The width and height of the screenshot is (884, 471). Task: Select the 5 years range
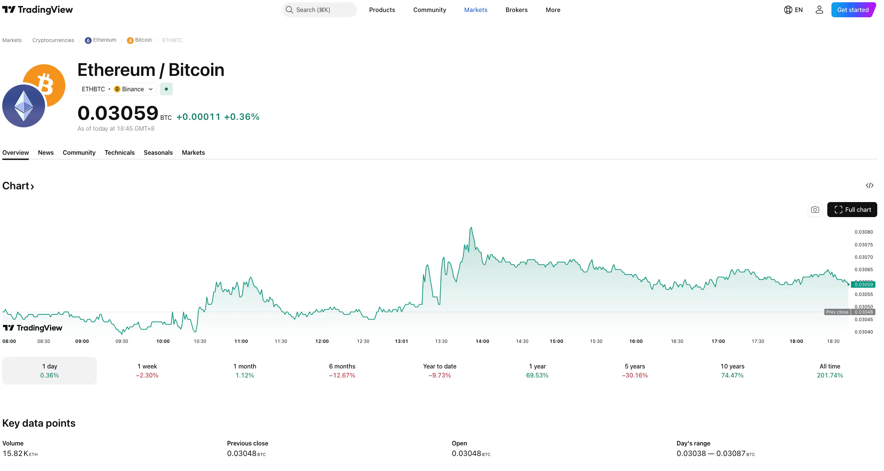tap(635, 371)
